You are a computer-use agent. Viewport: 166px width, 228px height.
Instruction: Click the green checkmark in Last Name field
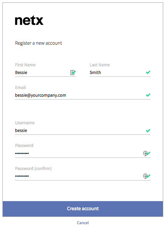[148, 72]
